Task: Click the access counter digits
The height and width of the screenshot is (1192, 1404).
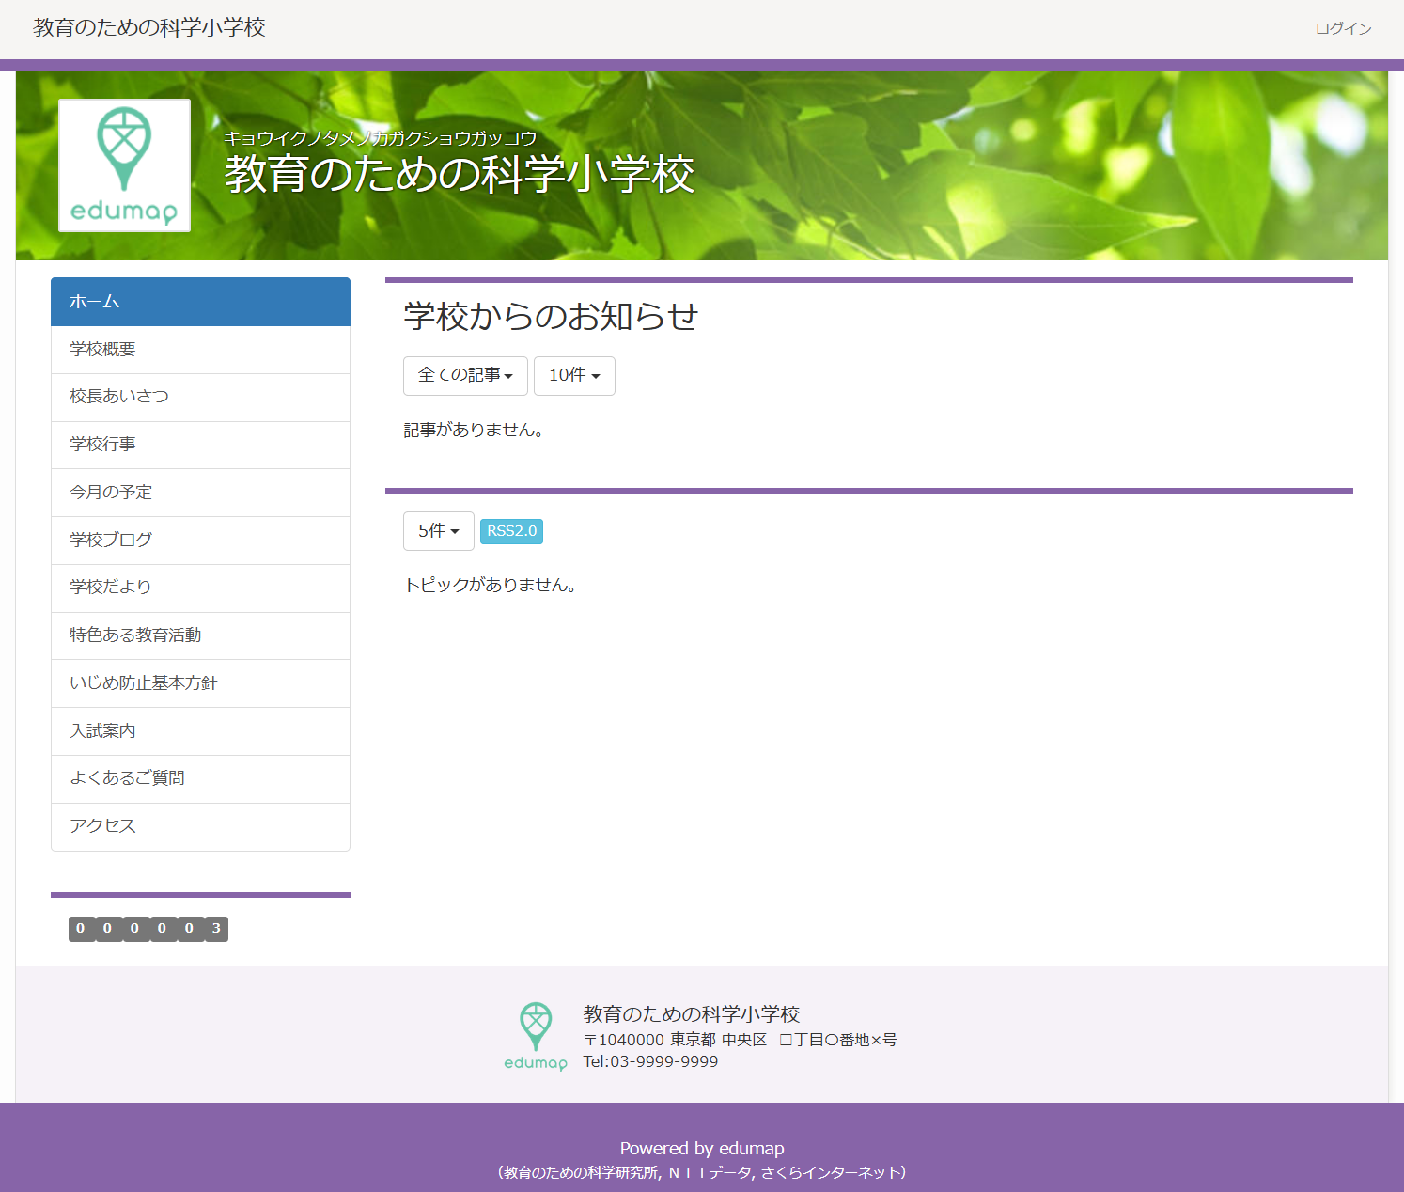Action: pyautogui.click(x=148, y=929)
